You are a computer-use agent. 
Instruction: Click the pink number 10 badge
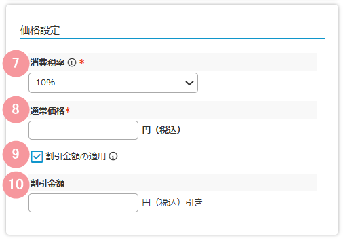(x=16, y=185)
